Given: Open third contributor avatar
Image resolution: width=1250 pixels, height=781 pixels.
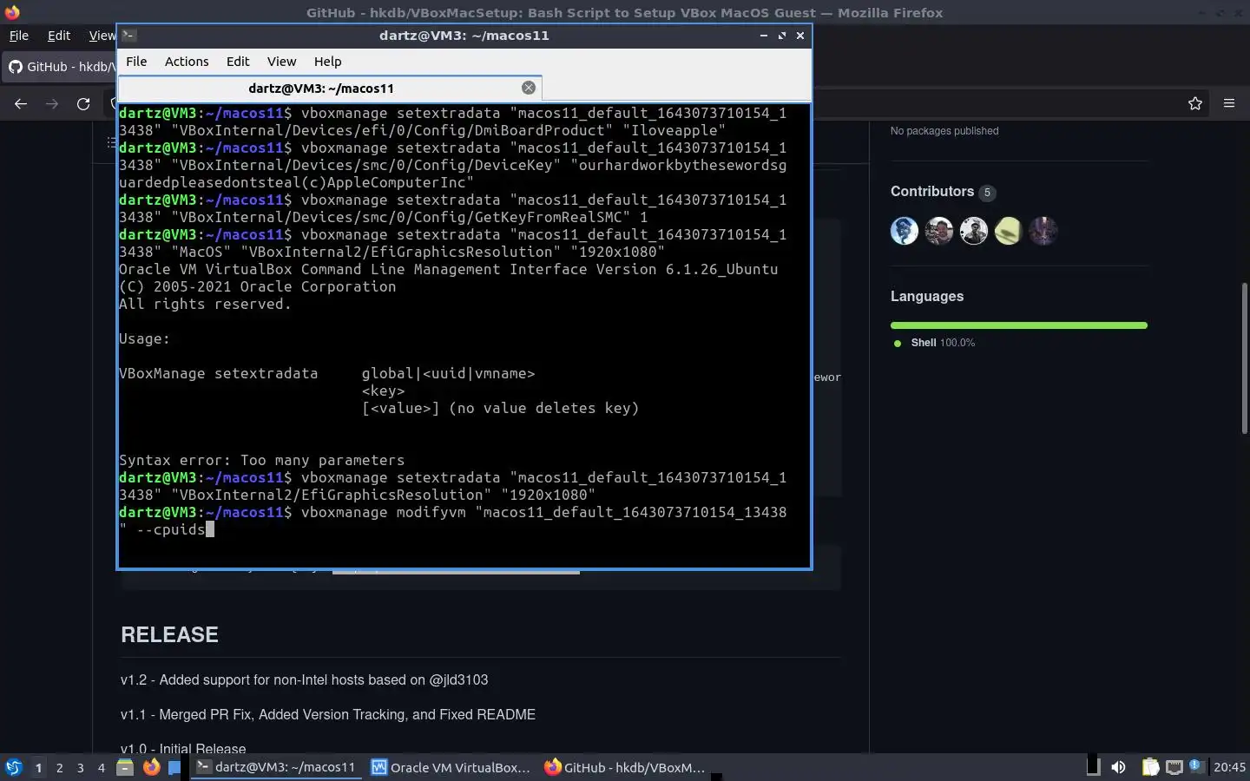Looking at the screenshot, I should [974, 231].
